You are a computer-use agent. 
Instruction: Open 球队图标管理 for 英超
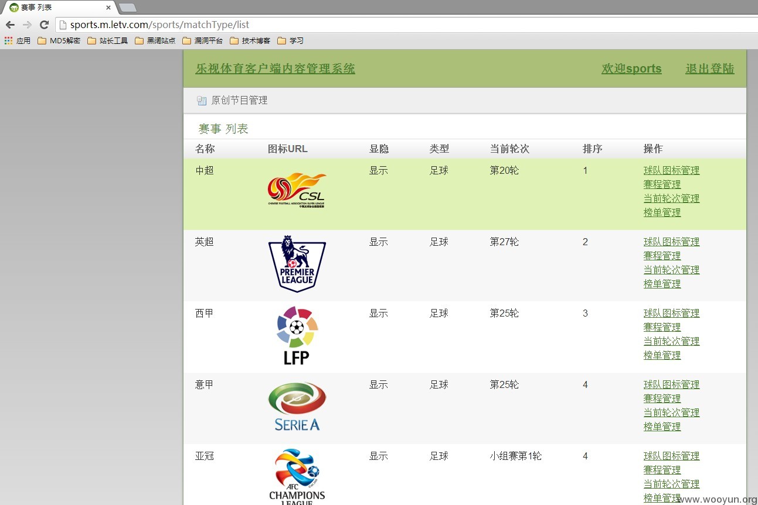coord(671,242)
